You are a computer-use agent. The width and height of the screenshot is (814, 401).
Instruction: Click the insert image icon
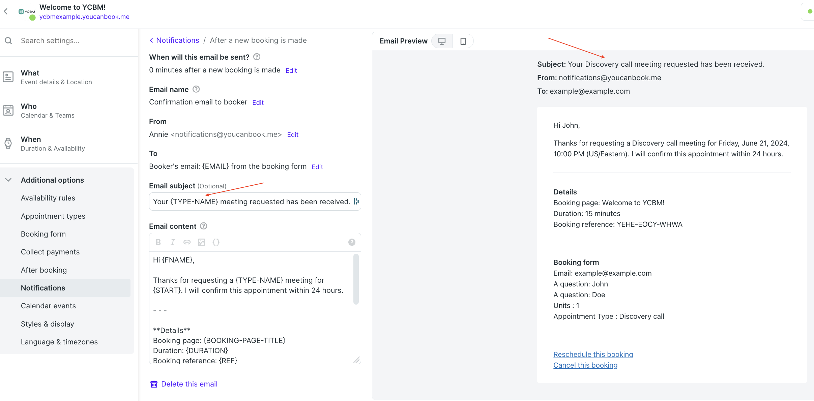201,242
